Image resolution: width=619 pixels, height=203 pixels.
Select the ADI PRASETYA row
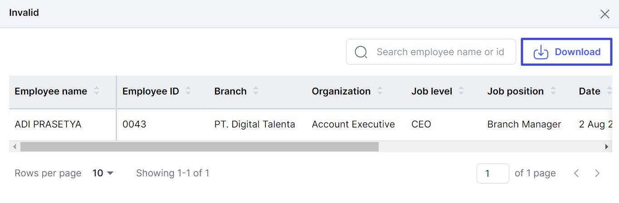(x=311, y=124)
